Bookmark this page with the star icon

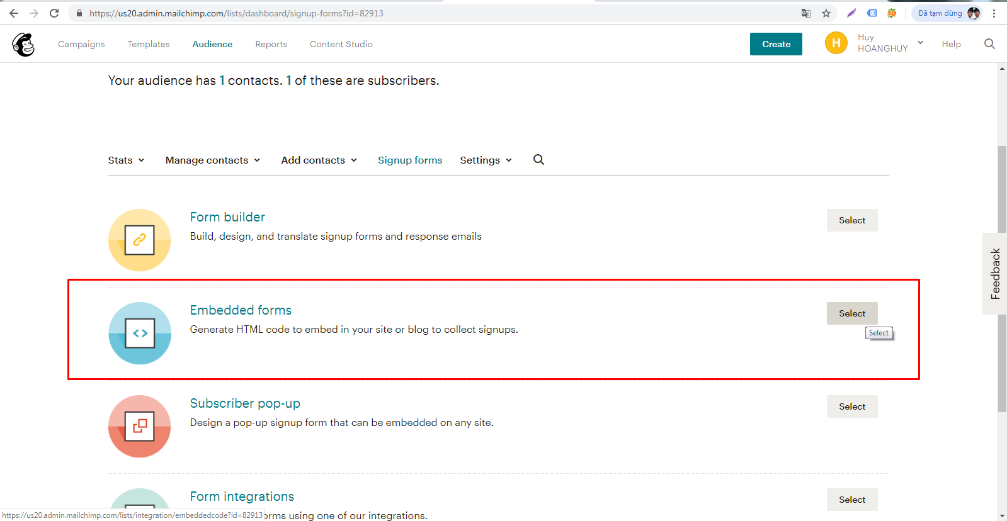[826, 13]
